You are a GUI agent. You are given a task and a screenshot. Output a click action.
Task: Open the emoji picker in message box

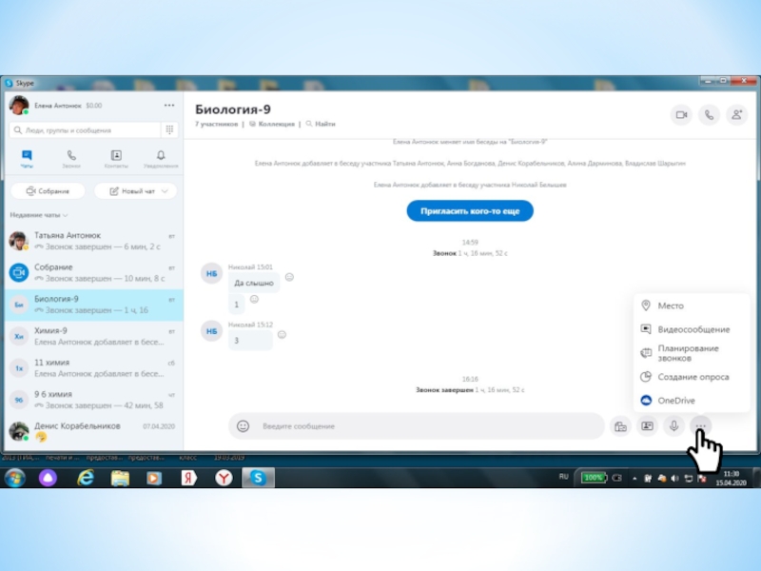pyautogui.click(x=243, y=426)
